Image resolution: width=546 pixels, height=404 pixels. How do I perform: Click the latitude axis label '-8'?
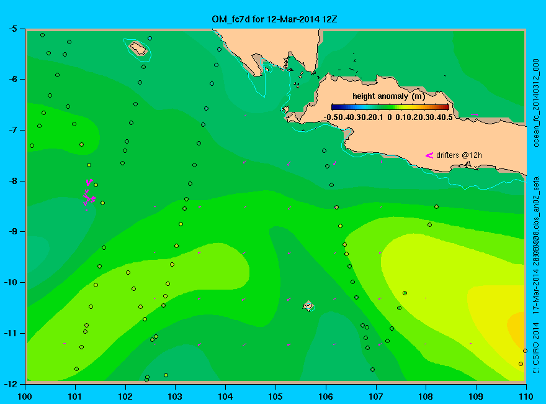[x=12, y=181]
